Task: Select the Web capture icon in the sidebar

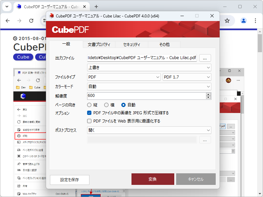Action: coord(18,193)
